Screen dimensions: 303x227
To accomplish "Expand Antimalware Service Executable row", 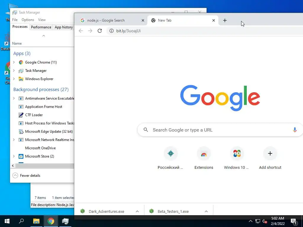I will point(14,98).
